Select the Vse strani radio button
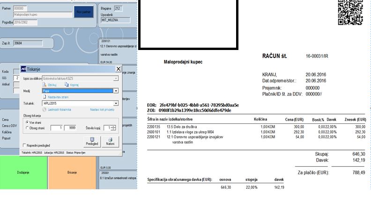The width and height of the screenshot is (371, 200). point(27,122)
